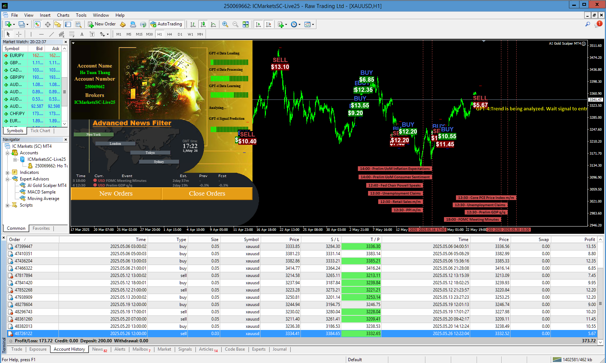Select bar chart display icon
This screenshot has height=363, width=606.
point(193,24)
